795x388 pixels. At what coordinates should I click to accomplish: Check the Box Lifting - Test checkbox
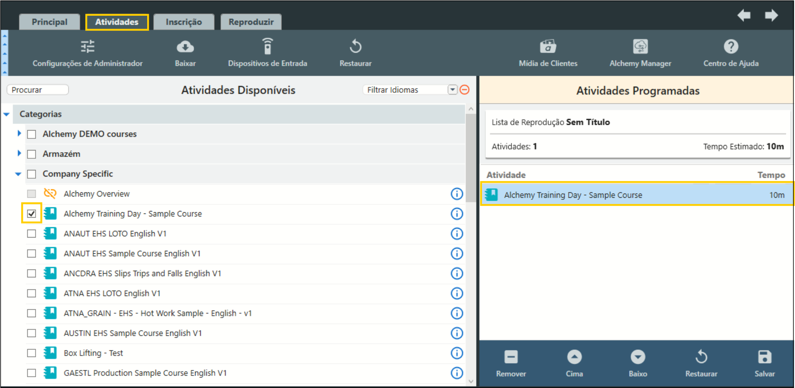coord(32,353)
